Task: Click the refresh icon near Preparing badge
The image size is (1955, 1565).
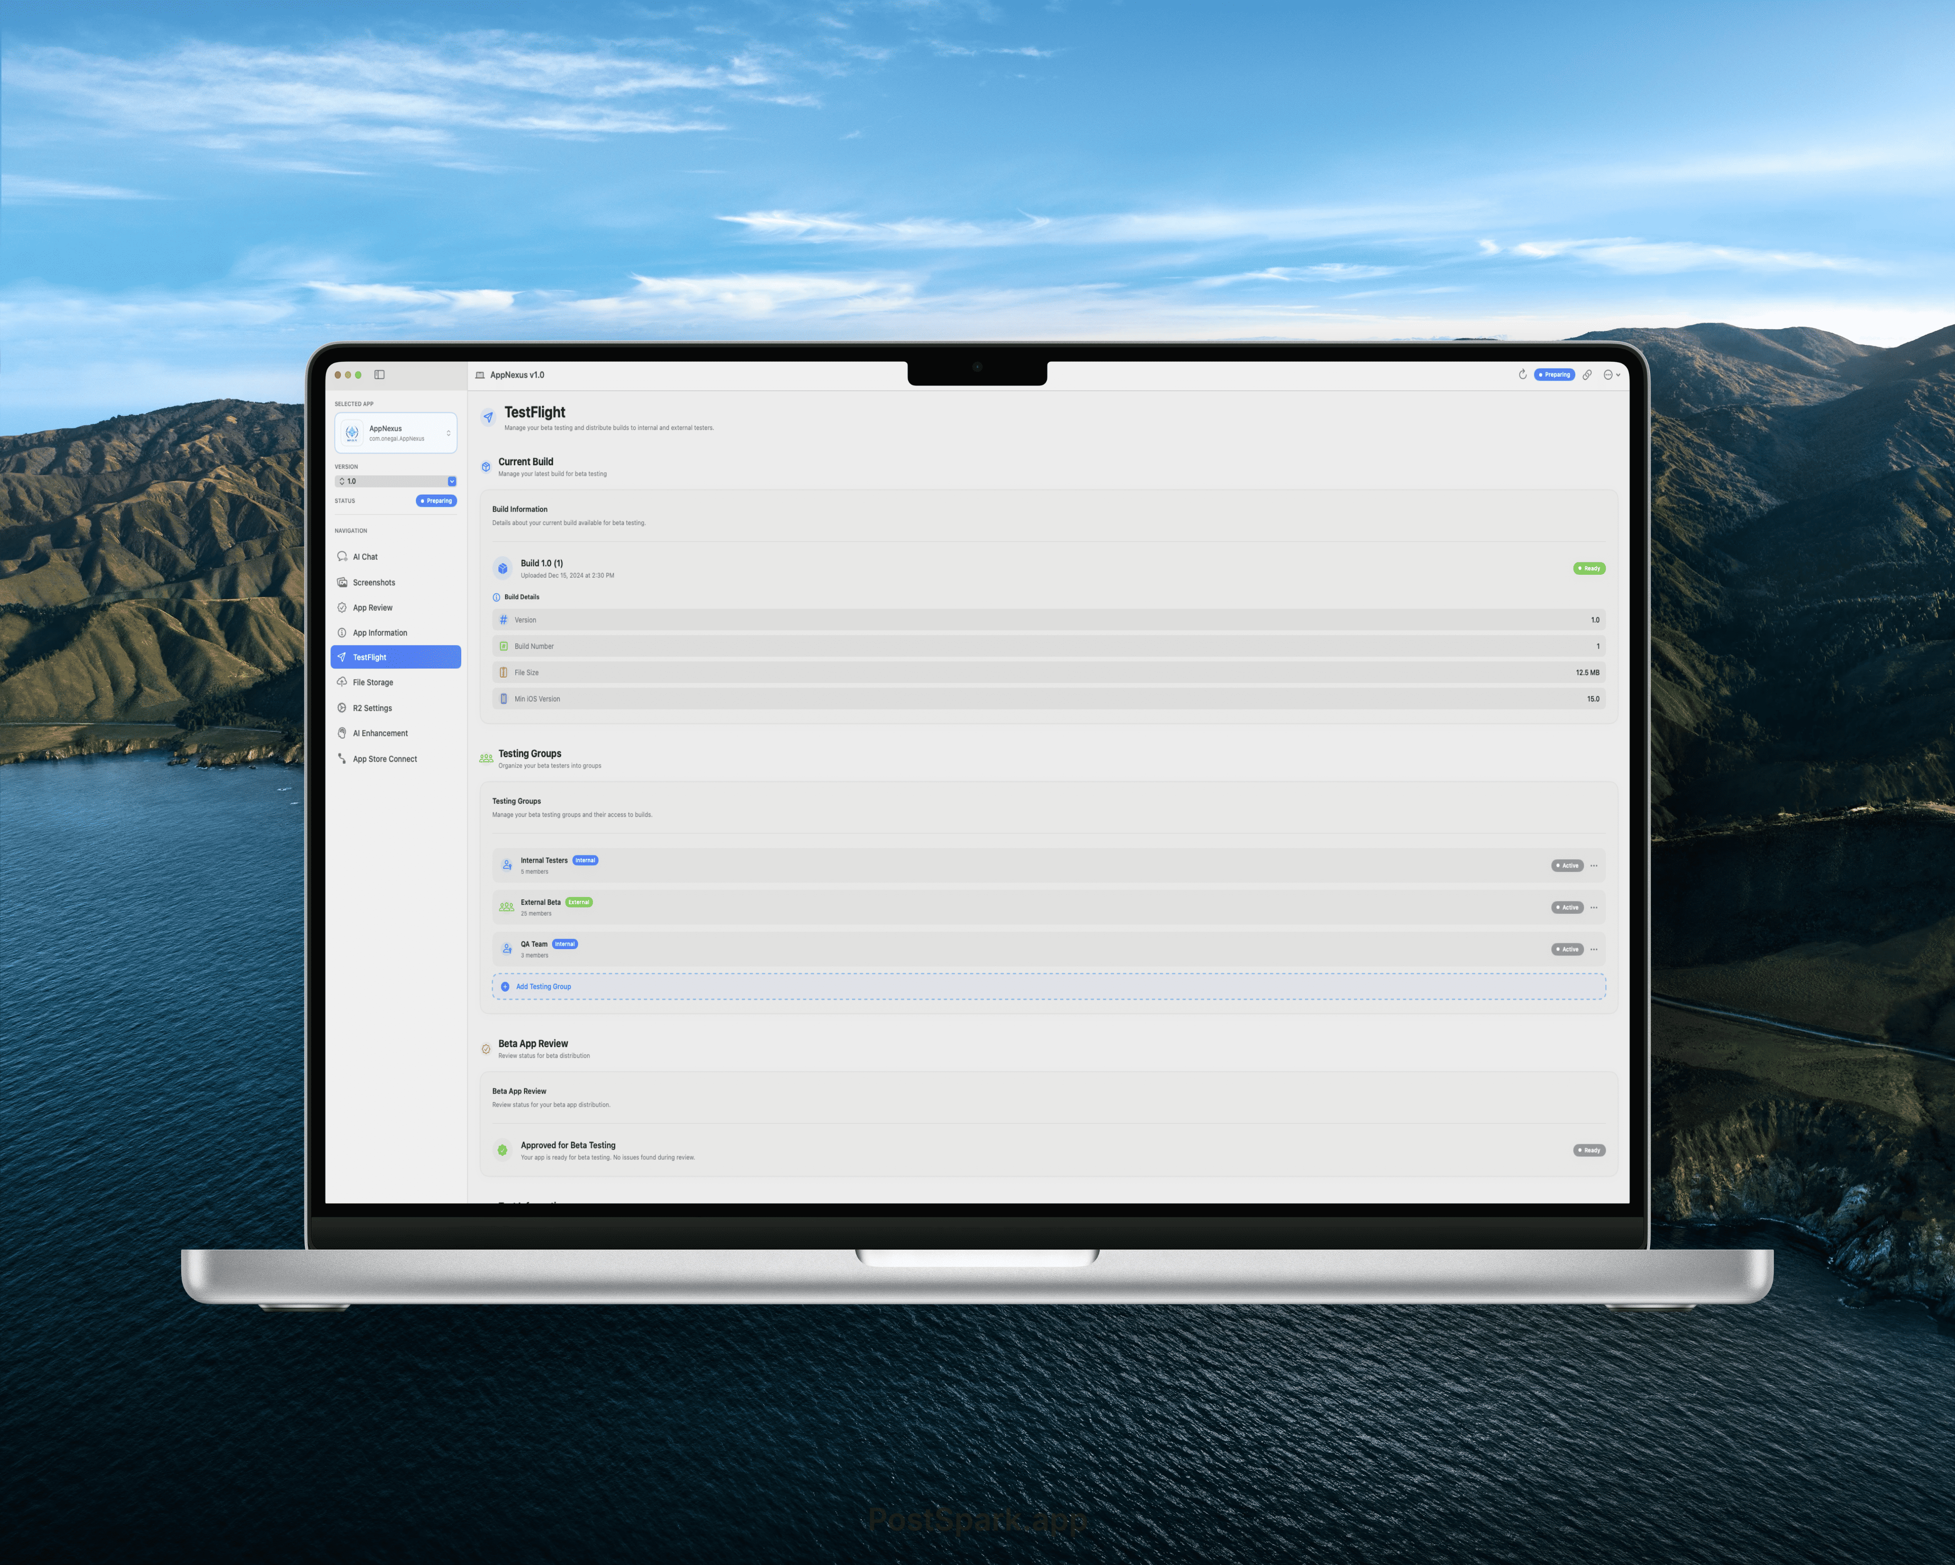Action: pyautogui.click(x=1522, y=374)
